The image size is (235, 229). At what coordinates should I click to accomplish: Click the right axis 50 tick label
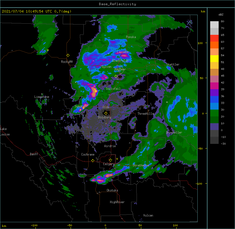pos(201,78)
